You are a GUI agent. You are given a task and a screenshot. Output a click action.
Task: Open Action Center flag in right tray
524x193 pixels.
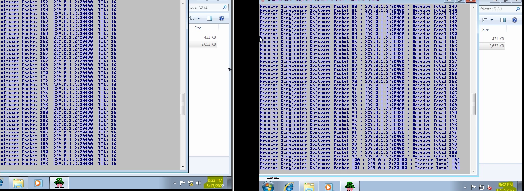click(x=473, y=187)
